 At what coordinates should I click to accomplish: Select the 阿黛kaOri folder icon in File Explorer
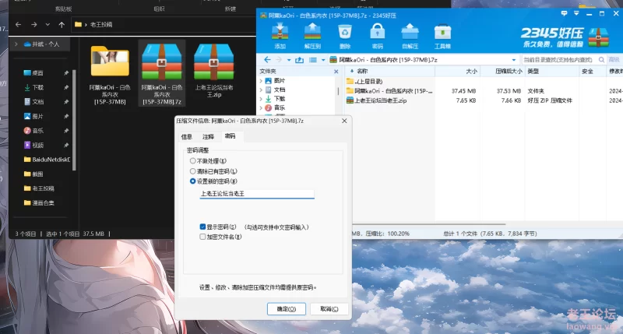pyautogui.click(x=110, y=61)
